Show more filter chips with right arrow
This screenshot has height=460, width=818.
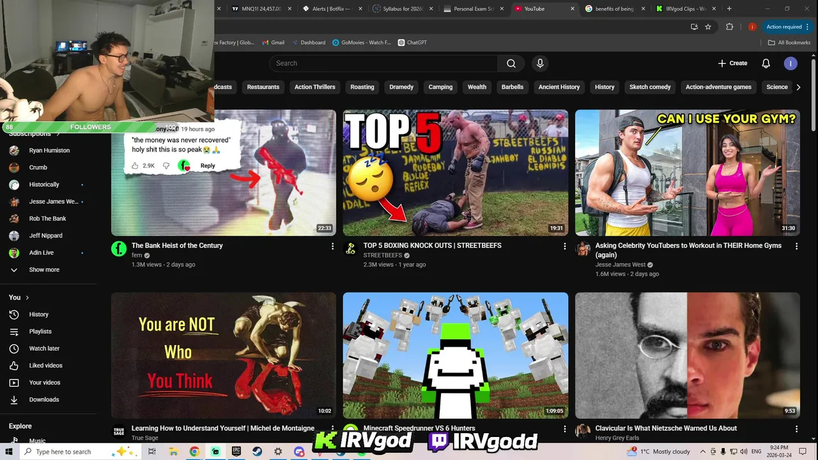[x=798, y=87]
